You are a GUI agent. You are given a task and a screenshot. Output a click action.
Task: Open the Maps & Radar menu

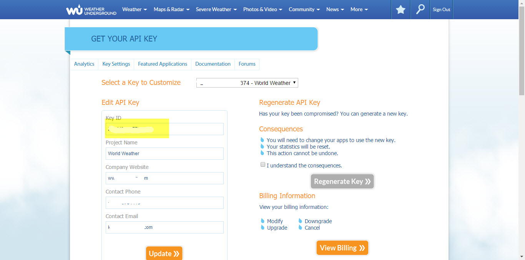click(x=171, y=9)
